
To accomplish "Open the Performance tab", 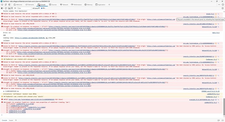I will point(76,5).
